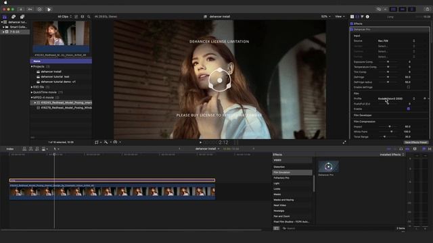433x243 pixels.
Task: Open the Titles and Generators sidebar
Action: [22, 17]
